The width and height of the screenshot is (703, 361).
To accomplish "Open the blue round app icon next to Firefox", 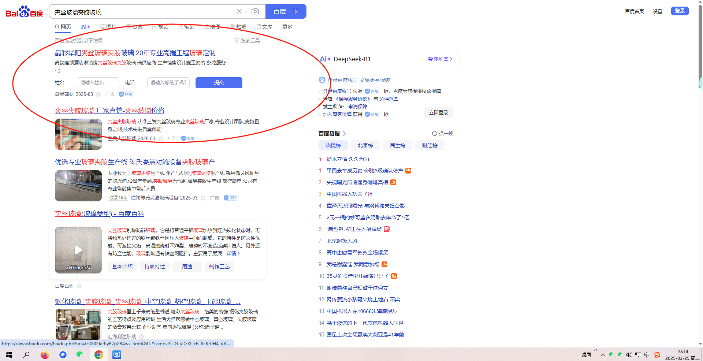I will (x=63, y=354).
